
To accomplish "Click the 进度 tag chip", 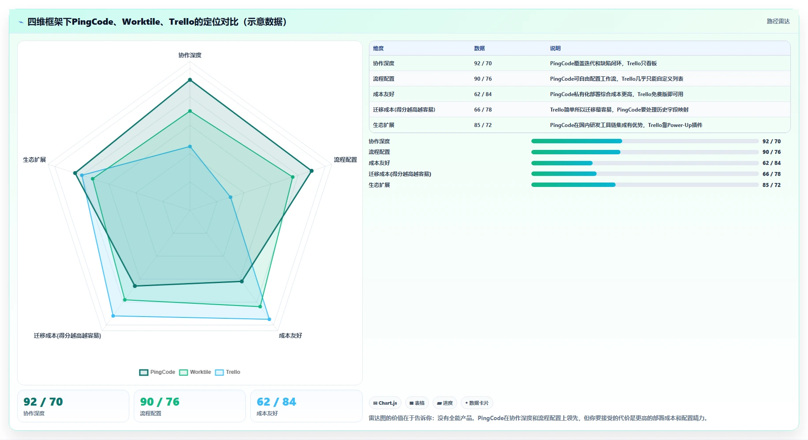I will coord(445,403).
